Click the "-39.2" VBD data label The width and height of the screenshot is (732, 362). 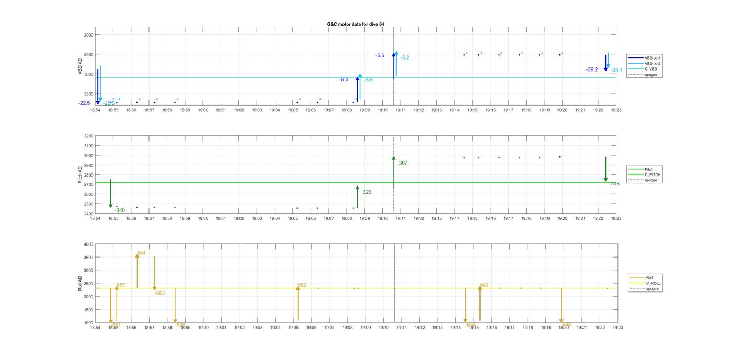pos(592,69)
